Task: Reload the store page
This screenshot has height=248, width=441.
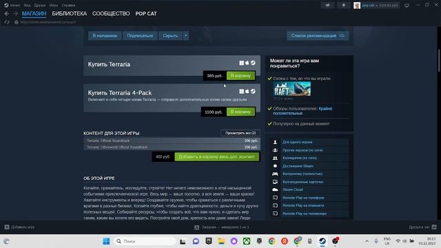Action: tap(7, 22)
